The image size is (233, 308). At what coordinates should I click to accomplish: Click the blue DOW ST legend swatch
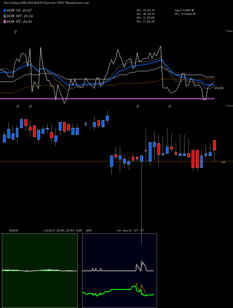click(x=5, y=10)
